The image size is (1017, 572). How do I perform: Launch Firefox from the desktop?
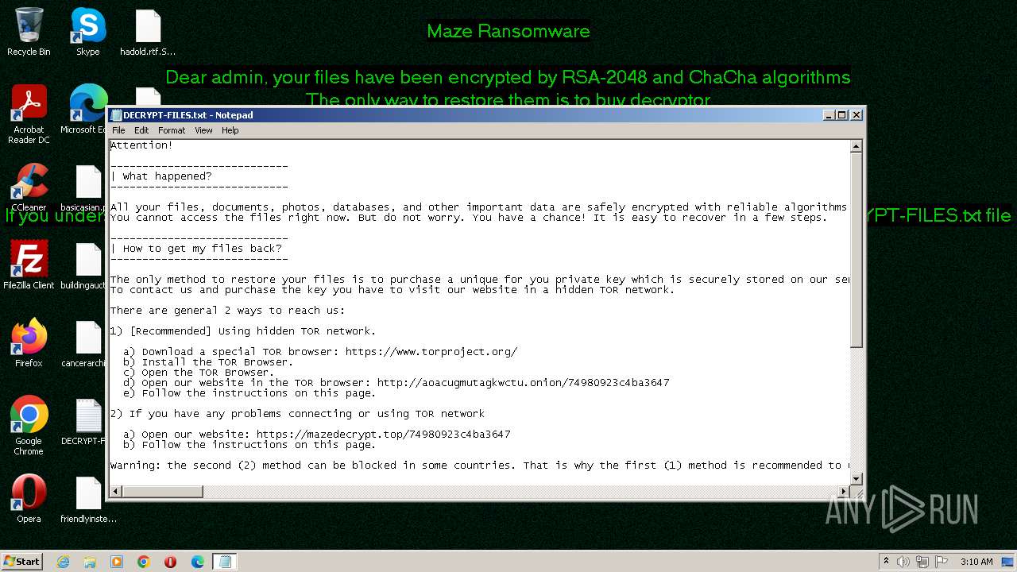(29, 343)
